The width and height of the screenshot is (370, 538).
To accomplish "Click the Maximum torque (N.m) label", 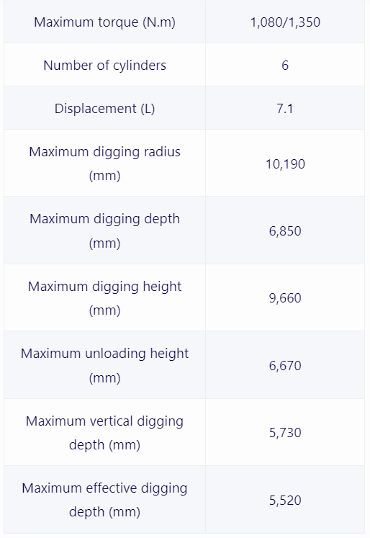I will [104, 22].
